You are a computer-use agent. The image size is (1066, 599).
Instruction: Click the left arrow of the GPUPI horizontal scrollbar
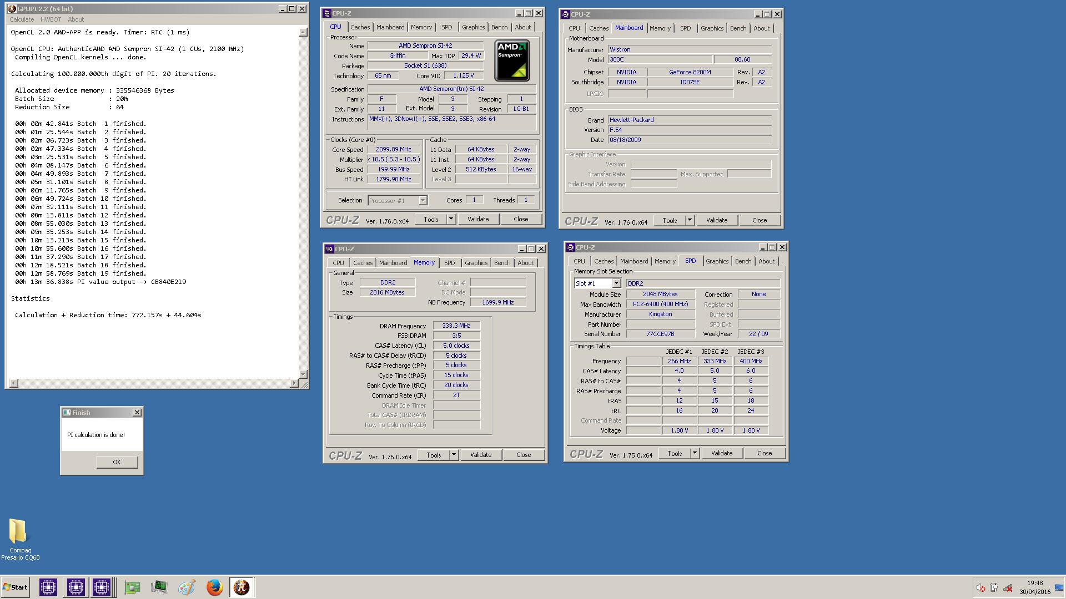pyautogui.click(x=14, y=383)
